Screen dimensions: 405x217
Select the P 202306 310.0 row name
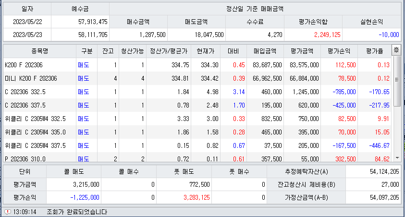click(x=25, y=159)
